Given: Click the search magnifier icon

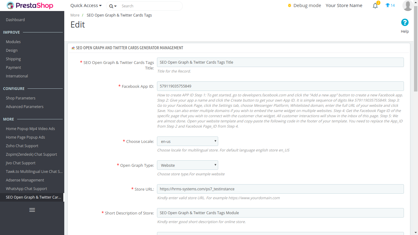Looking at the screenshot, I should 111,6.
